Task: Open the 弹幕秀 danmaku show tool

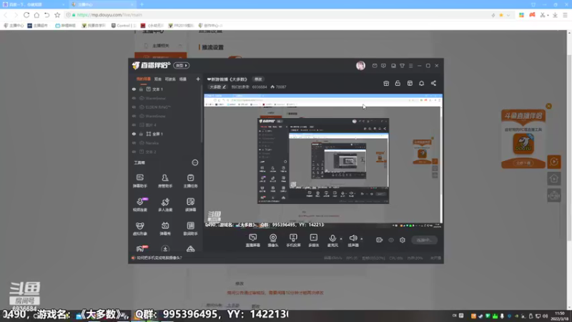Action: [165, 228]
